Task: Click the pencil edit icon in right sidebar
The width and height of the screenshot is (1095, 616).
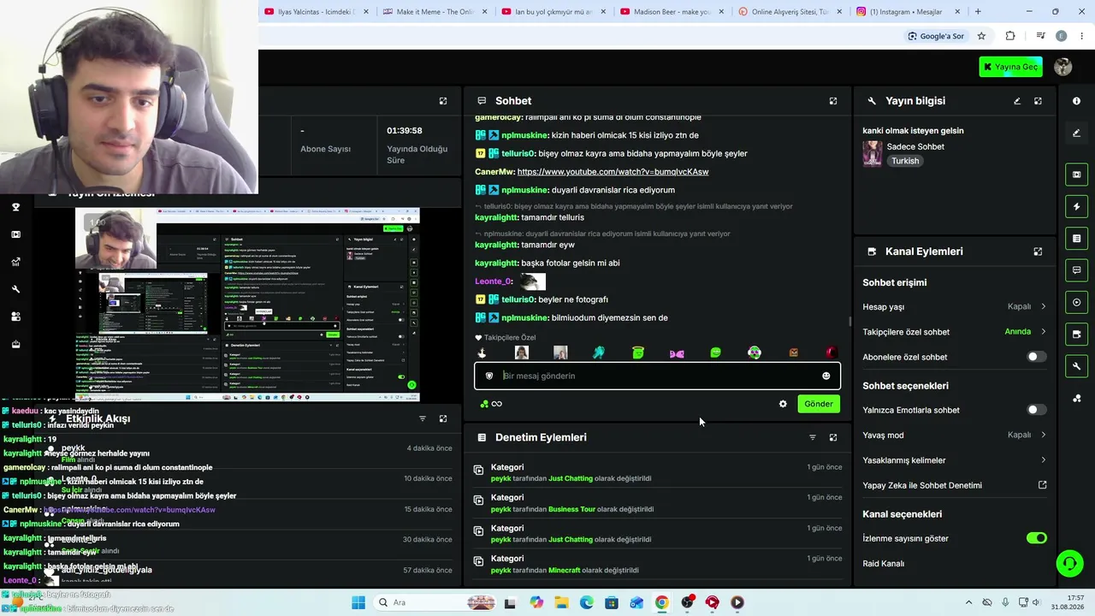Action: 1076,133
